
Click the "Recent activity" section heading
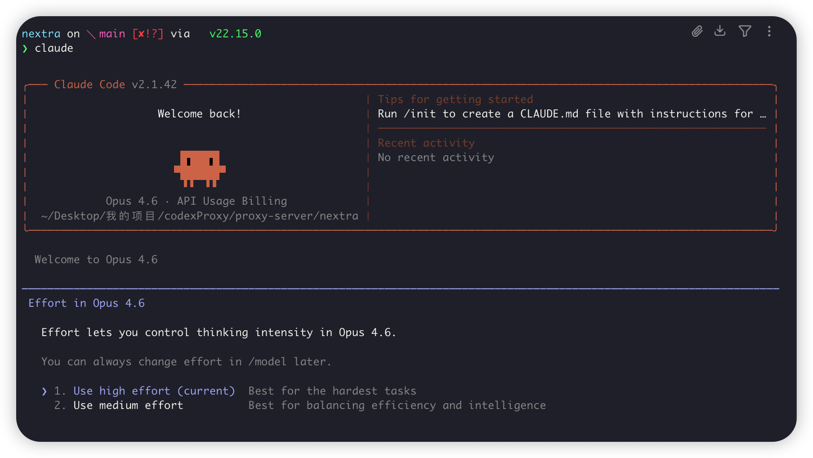click(426, 143)
